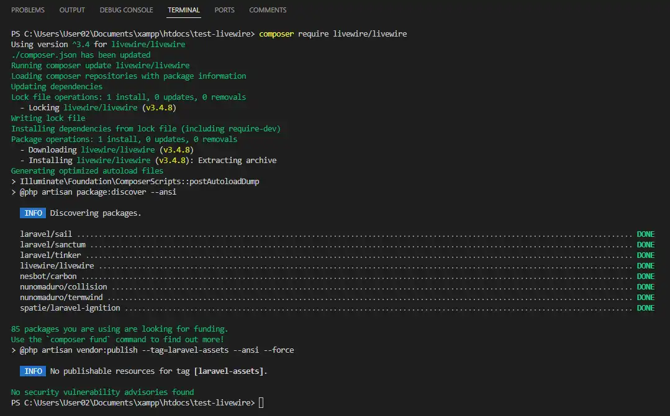Image resolution: width=670 pixels, height=416 pixels.
Task: Click the 'nunomaduro/collision' package row
Action: [x=337, y=286]
